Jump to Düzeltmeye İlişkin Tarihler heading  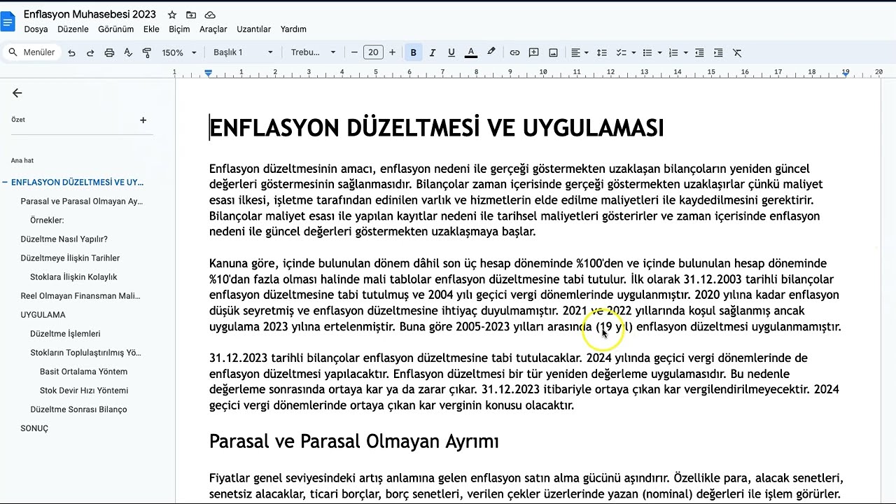(70, 258)
